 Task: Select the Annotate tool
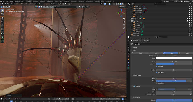(2, 33)
